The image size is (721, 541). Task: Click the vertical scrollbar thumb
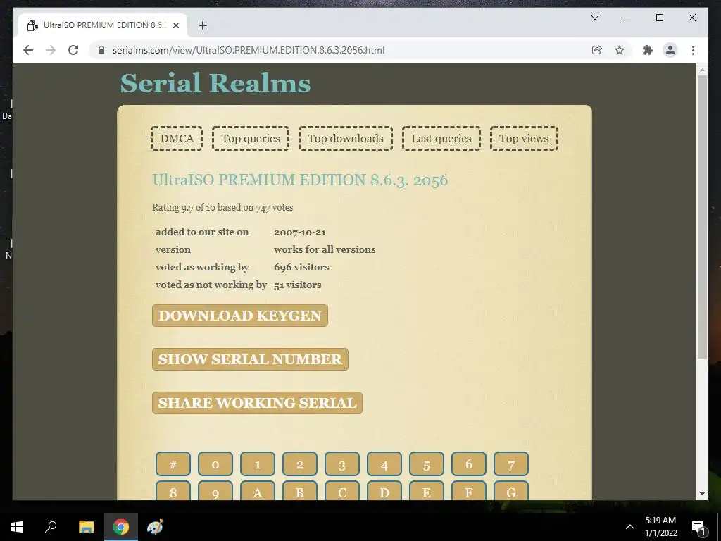pyautogui.click(x=702, y=217)
